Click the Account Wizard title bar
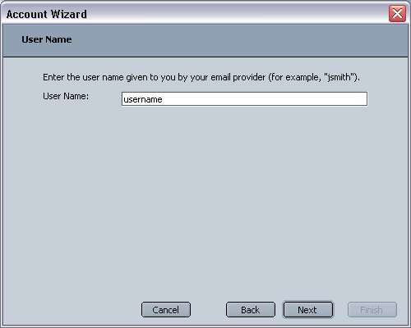411x328 pixels. point(192,13)
